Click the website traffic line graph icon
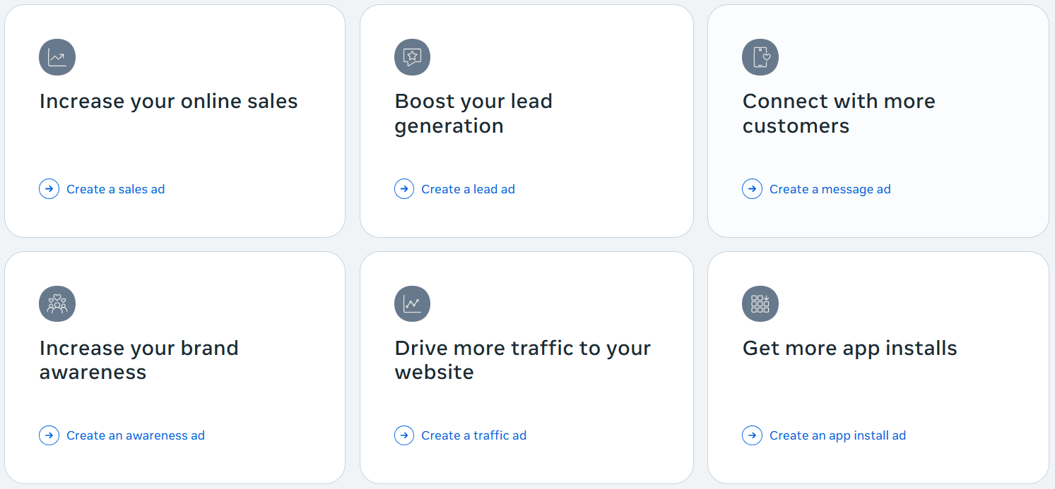Viewport: 1055px width, 489px height. tap(412, 304)
